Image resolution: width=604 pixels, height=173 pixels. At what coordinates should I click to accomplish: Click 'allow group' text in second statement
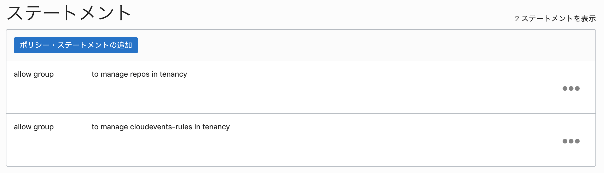34,127
